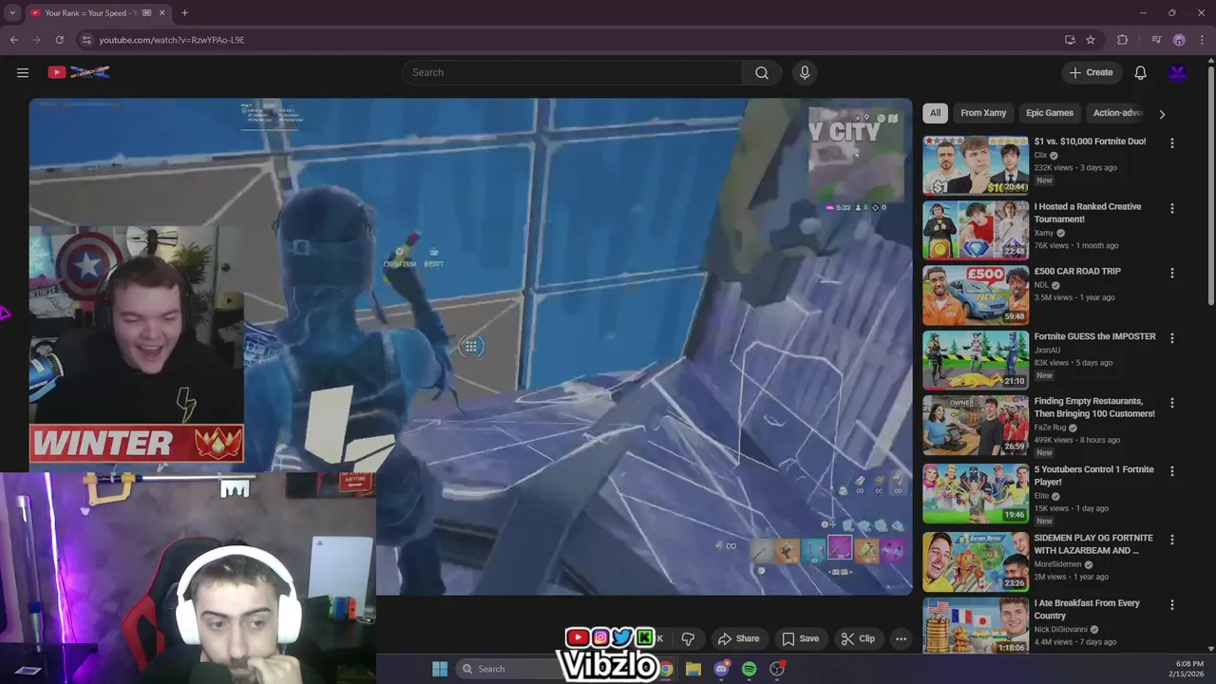Open 'I Ate Breakfast From Every Country' title
1216x684 pixels.
(1087, 609)
